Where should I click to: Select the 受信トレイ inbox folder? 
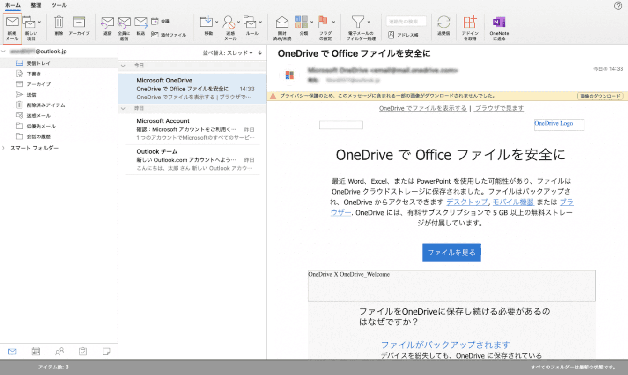point(59,63)
